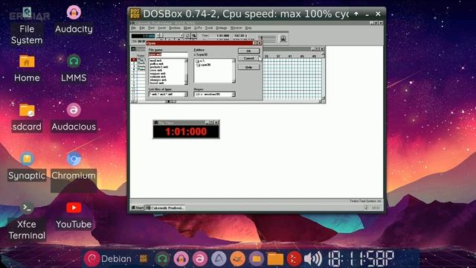Click the Big Time 1:01:000 display
The width and height of the screenshot is (476, 268).
(x=186, y=132)
